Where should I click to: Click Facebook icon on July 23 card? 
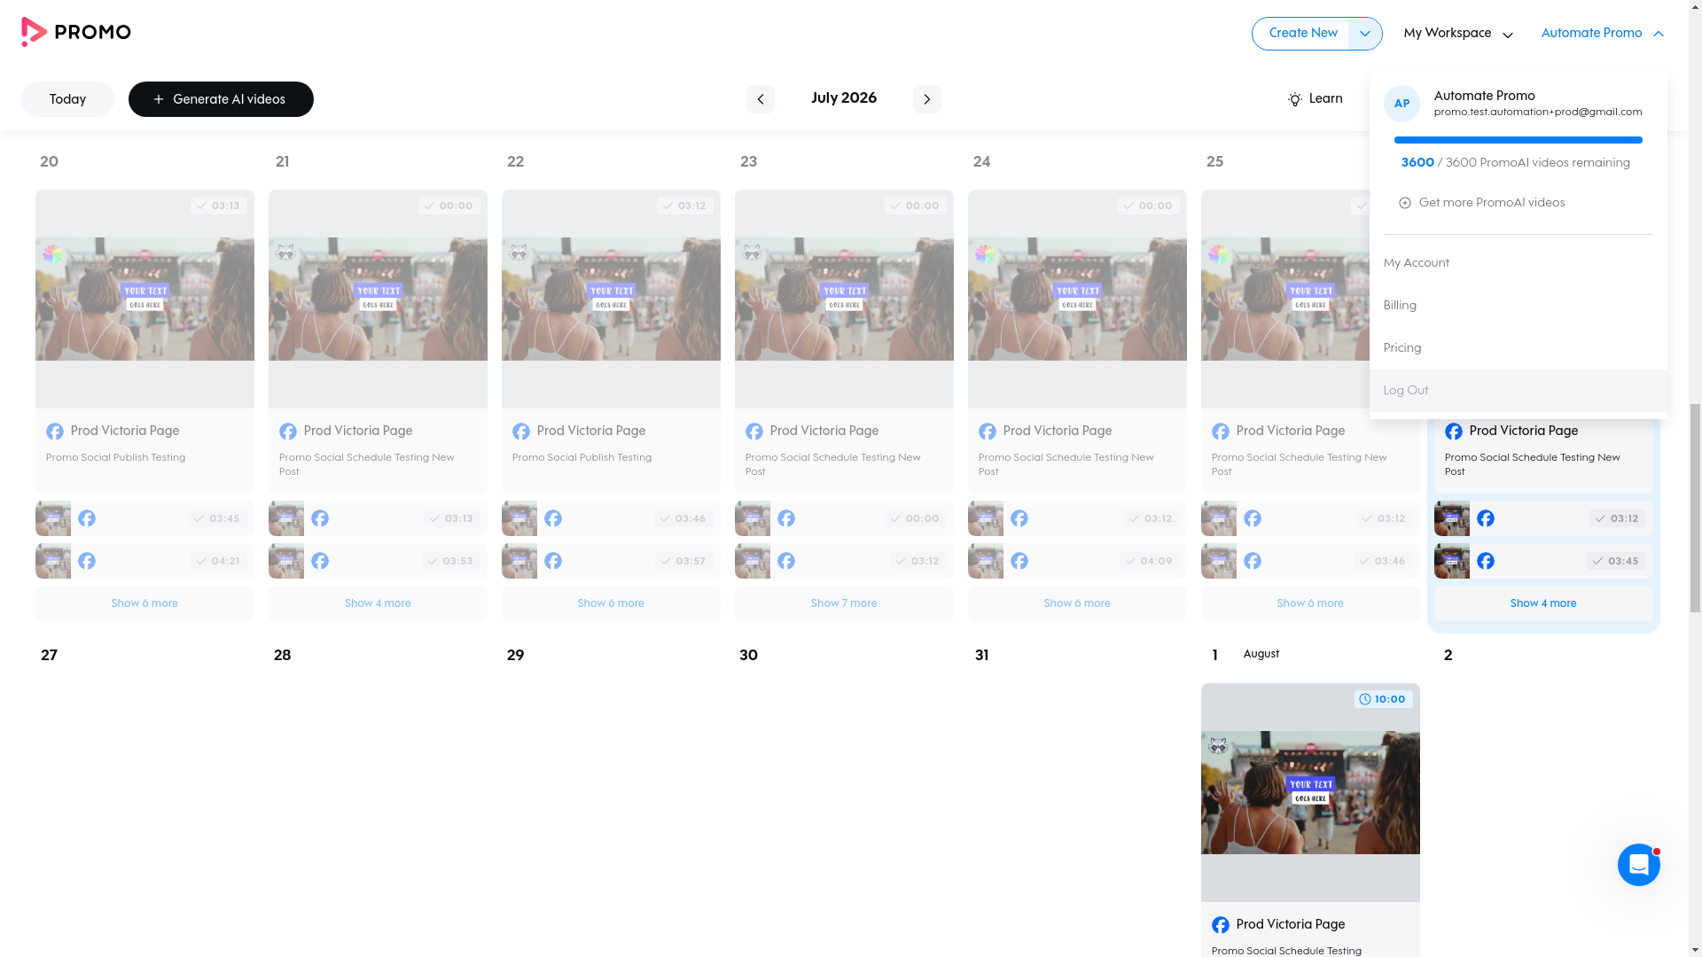754,432
